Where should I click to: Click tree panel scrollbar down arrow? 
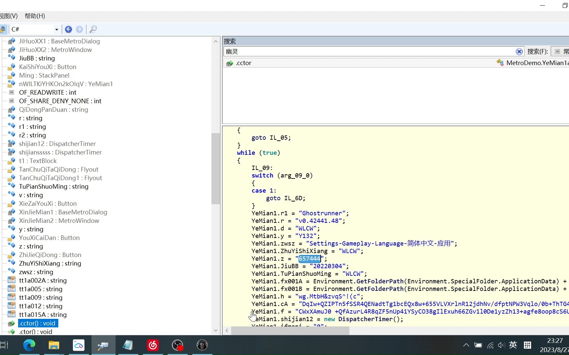(x=216, y=330)
